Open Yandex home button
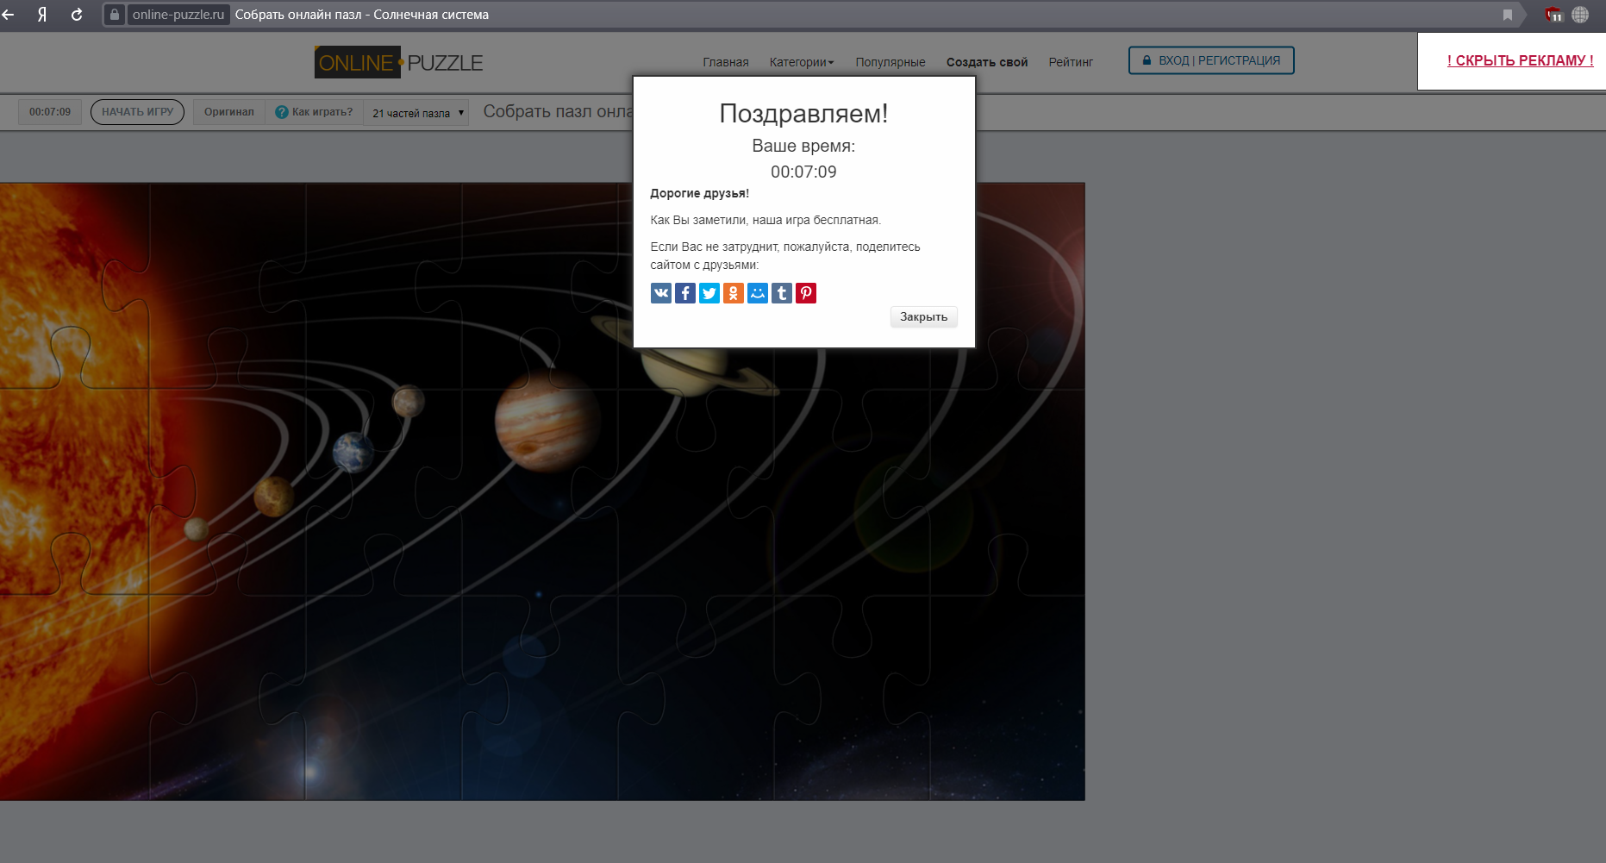Image resolution: width=1606 pixels, height=863 pixels. click(41, 15)
